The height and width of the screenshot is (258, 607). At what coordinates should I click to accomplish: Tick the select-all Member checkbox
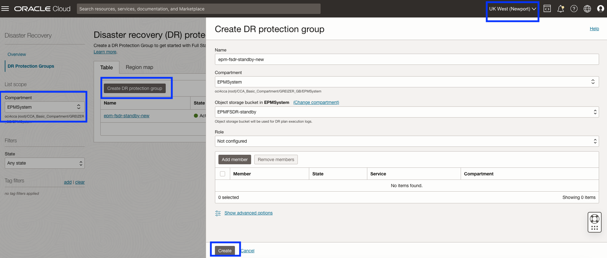[223, 174]
